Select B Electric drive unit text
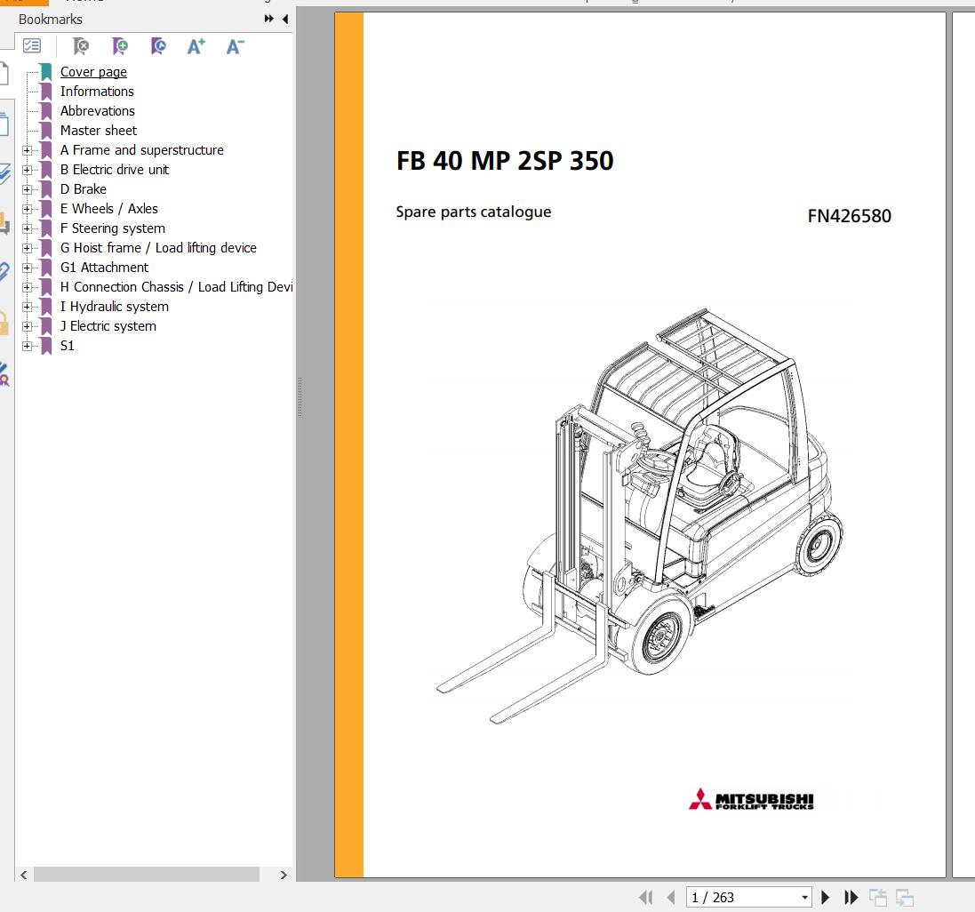 115,170
